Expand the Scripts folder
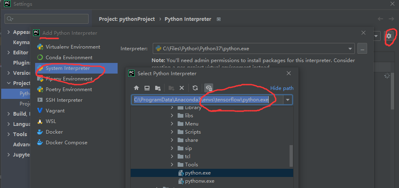Viewport: 399px width, 188px height. 172,132
